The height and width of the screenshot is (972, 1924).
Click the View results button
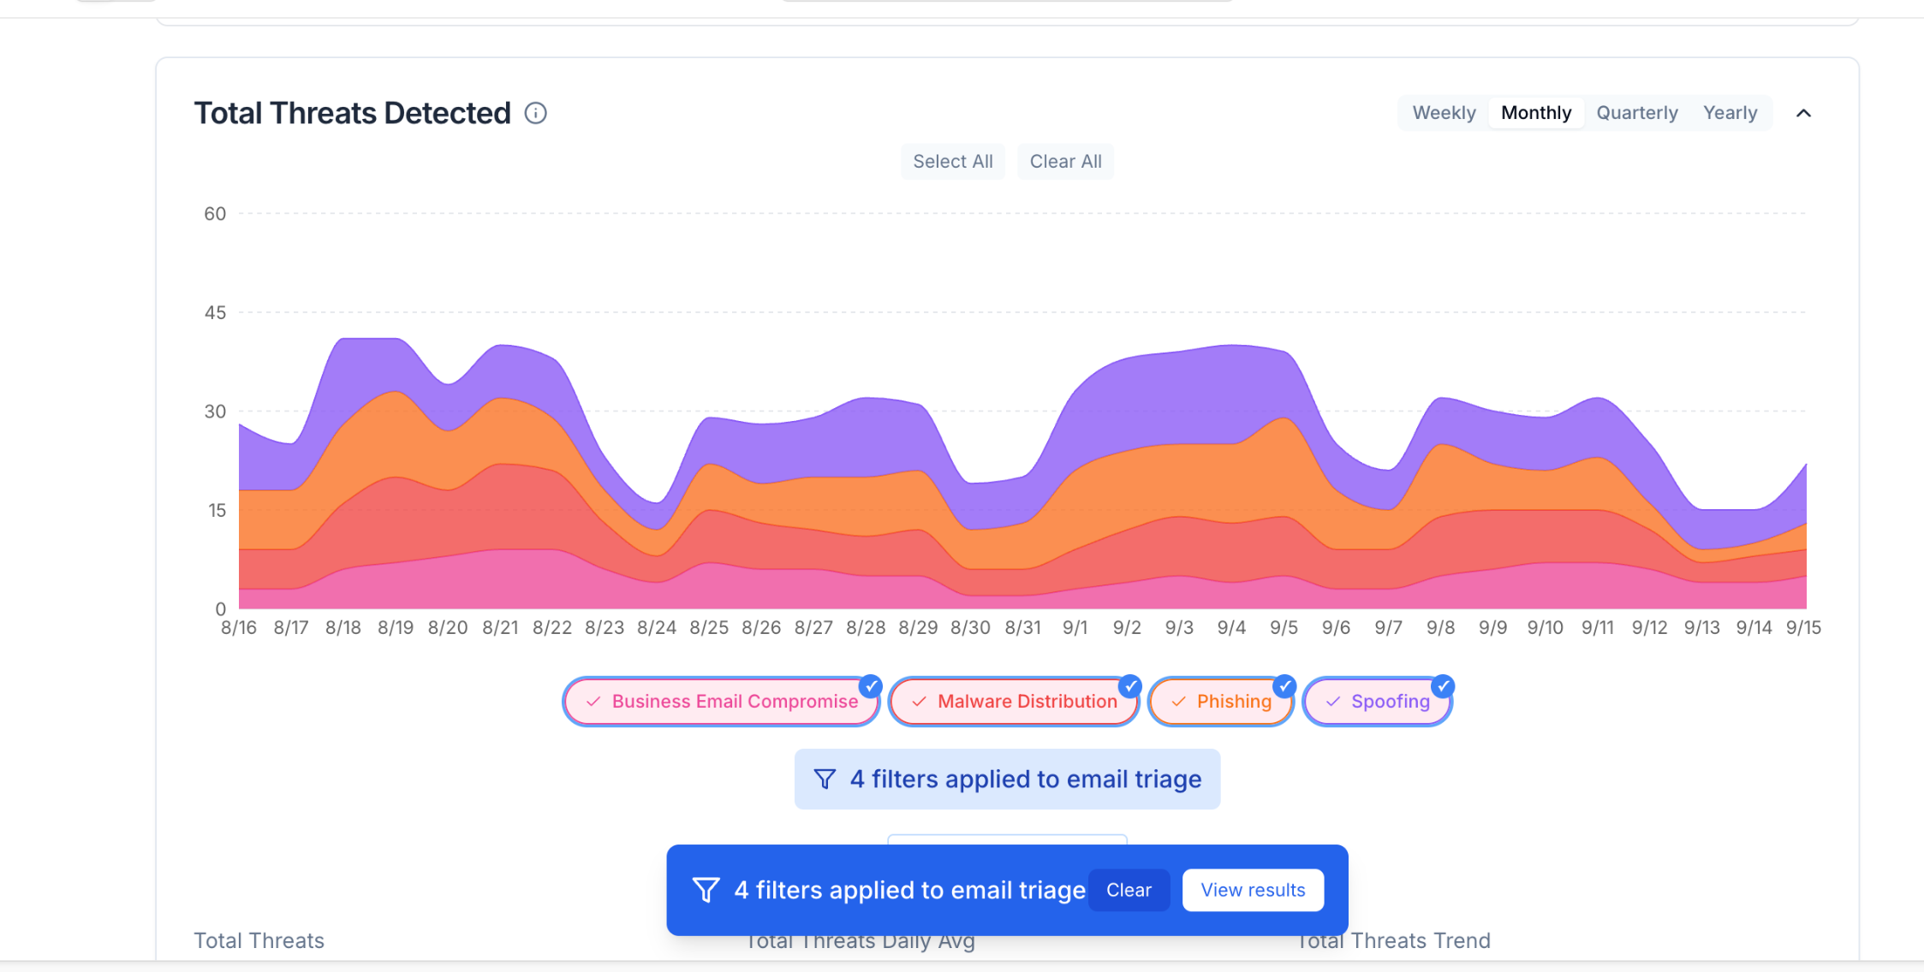click(x=1253, y=890)
